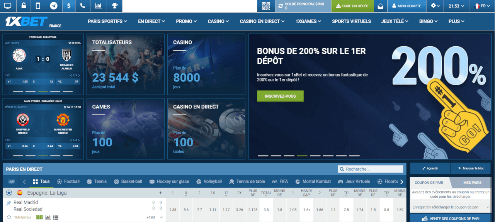Select the Tennis tab
Screen dimensions: 495x222
pos(97,181)
